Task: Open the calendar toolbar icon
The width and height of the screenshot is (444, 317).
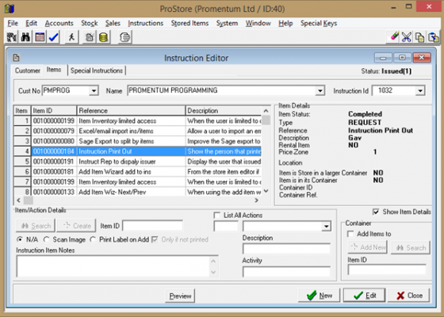Action: pos(40,37)
